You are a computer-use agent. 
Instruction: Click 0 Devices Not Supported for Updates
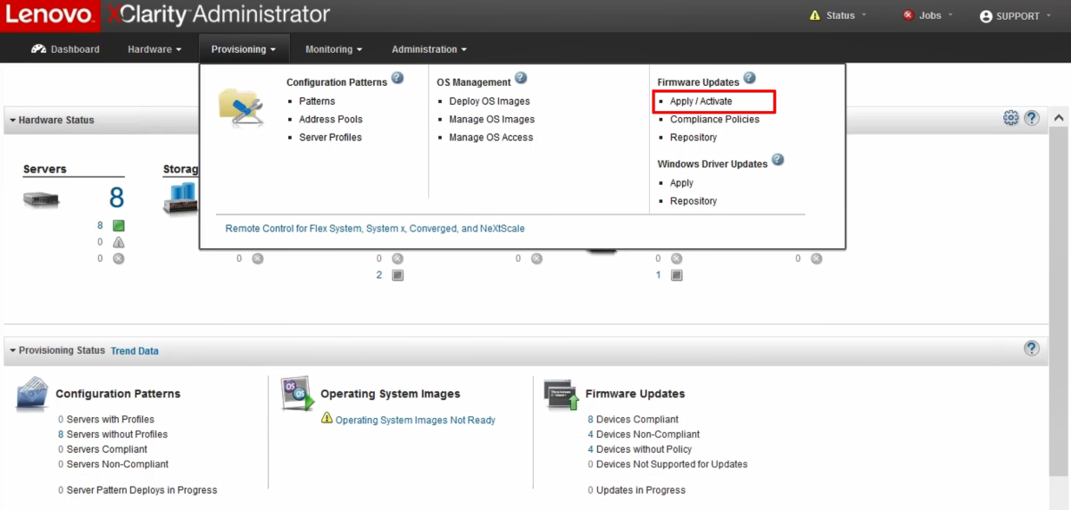click(667, 464)
